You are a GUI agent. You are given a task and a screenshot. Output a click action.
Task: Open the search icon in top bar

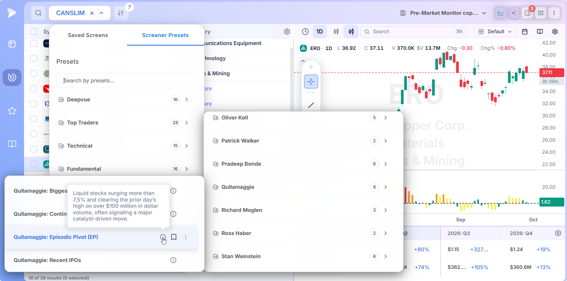(x=38, y=13)
